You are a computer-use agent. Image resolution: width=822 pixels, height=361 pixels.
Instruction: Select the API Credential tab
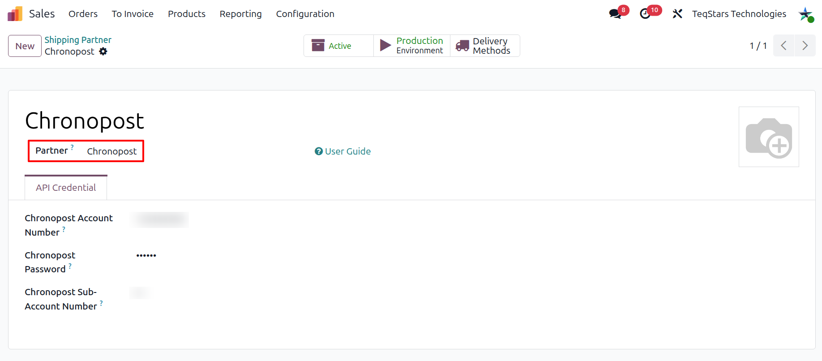pyautogui.click(x=66, y=188)
